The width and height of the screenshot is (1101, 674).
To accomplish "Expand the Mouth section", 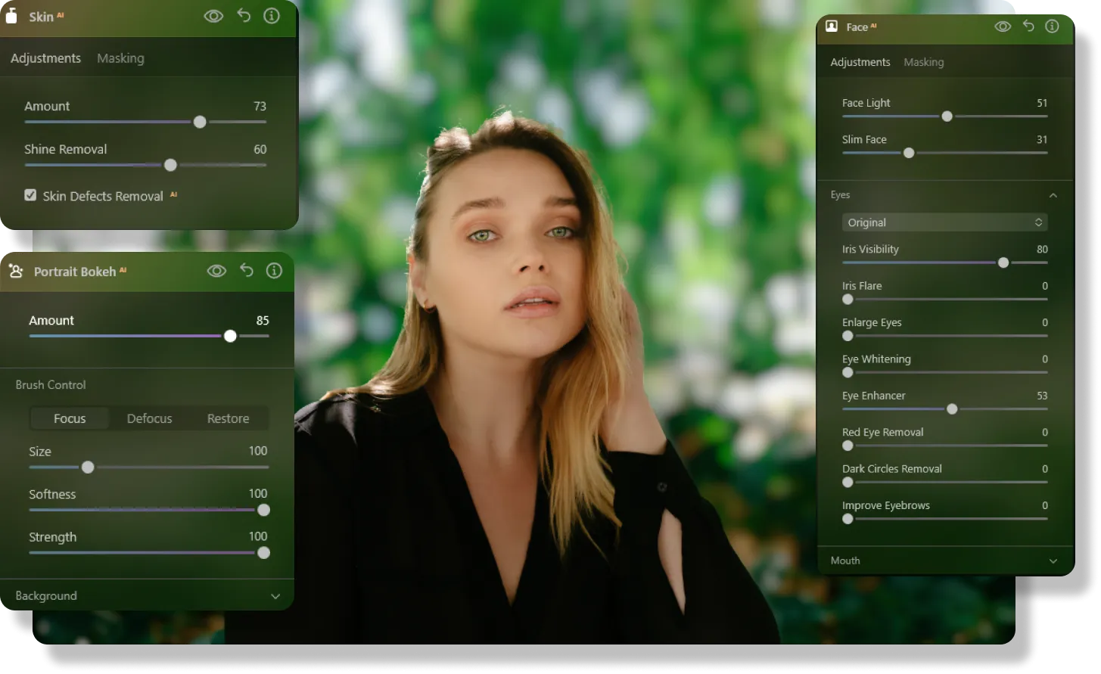I will click(1053, 561).
